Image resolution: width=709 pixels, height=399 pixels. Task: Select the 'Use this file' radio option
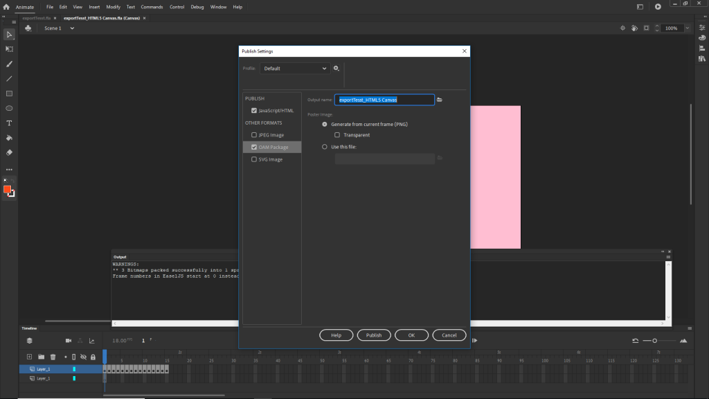(325, 147)
